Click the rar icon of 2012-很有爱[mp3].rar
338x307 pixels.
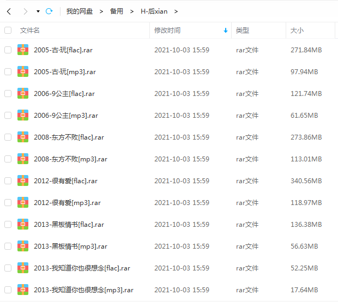click(23, 202)
